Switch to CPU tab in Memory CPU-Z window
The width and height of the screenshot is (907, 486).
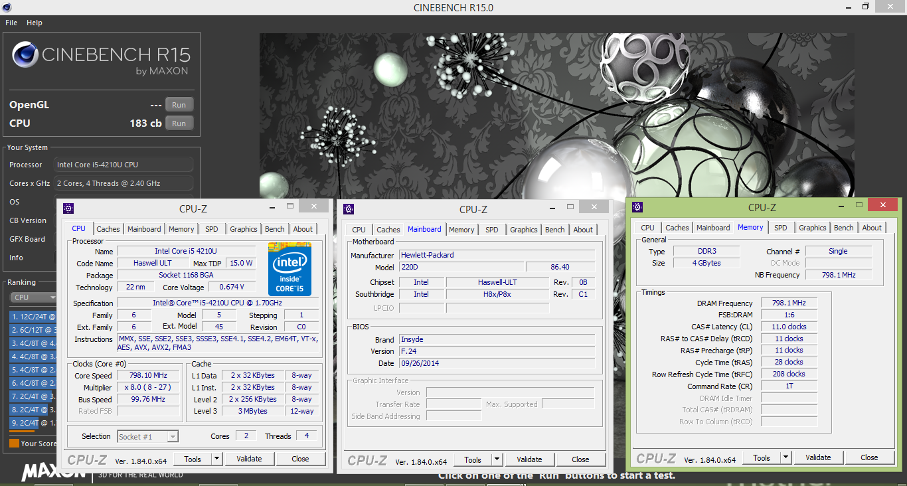pyautogui.click(x=648, y=228)
